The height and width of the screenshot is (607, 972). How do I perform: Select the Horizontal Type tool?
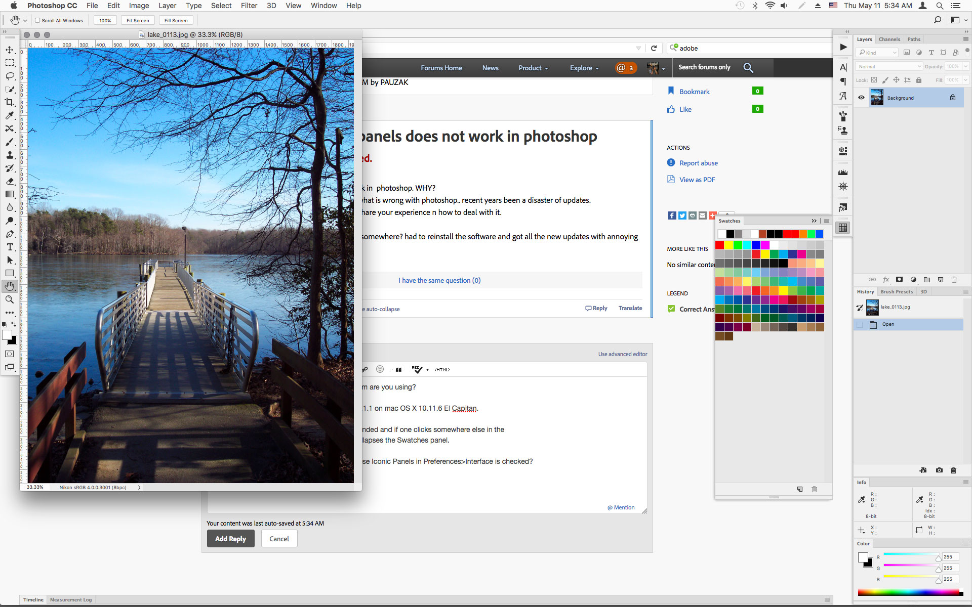[x=10, y=247]
